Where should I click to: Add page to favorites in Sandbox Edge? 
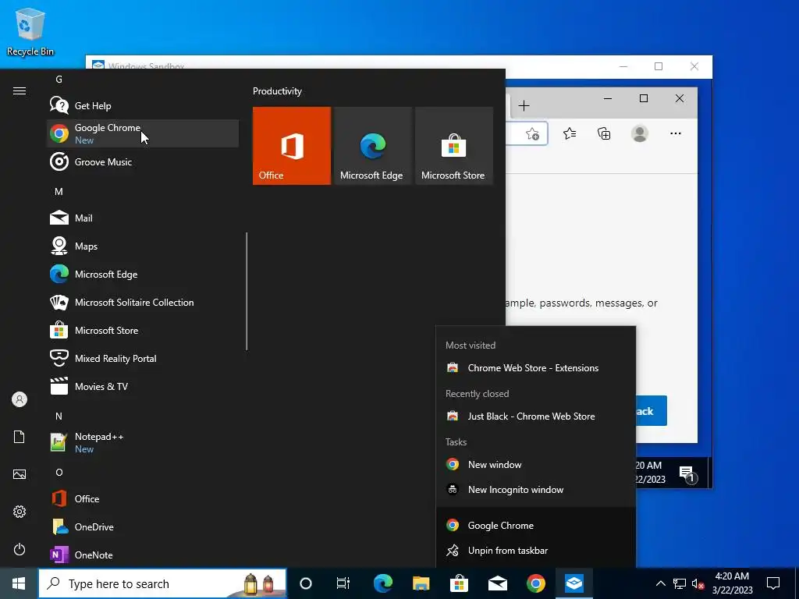[x=532, y=134]
